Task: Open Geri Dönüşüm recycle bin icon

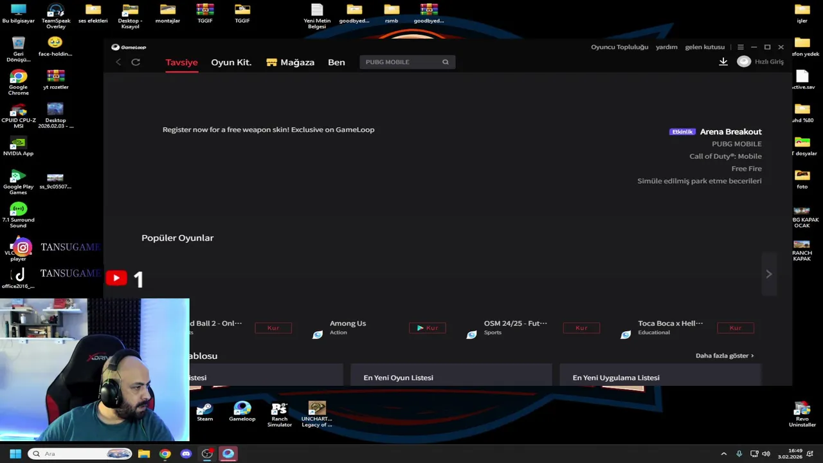Action: click(18, 49)
